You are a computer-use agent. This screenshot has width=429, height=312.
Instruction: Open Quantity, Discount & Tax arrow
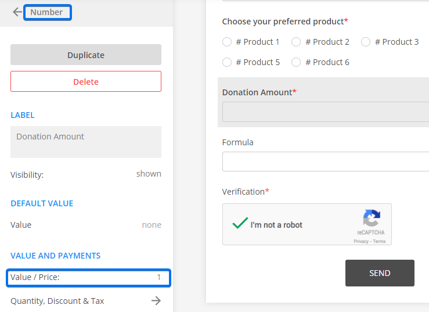click(x=156, y=301)
